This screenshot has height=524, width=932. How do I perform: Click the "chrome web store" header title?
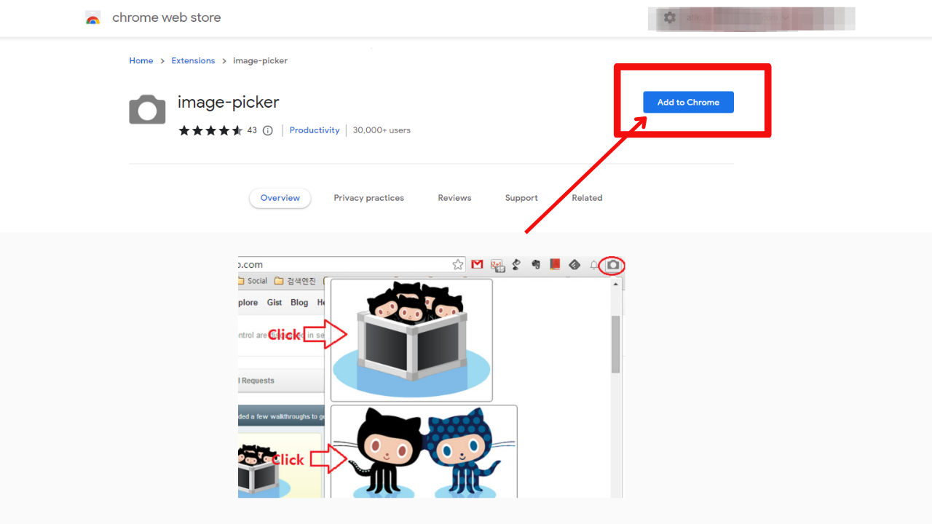(x=167, y=17)
